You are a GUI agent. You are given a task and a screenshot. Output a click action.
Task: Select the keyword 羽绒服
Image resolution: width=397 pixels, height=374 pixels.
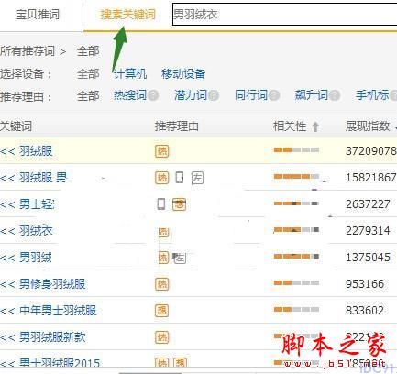point(36,151)
